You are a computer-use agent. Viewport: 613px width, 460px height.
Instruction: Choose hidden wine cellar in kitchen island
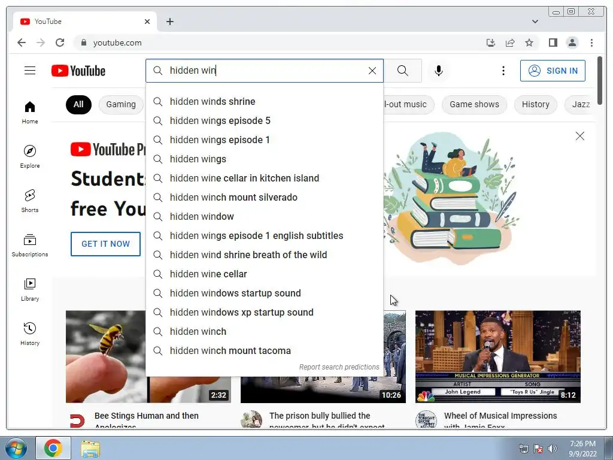coord(265,178)
